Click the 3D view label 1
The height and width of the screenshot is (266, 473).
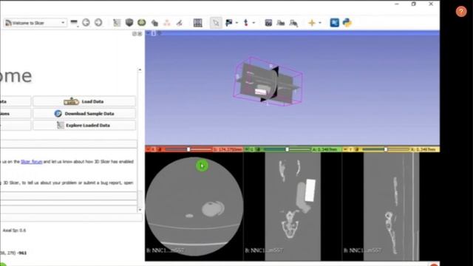(154, 33)
